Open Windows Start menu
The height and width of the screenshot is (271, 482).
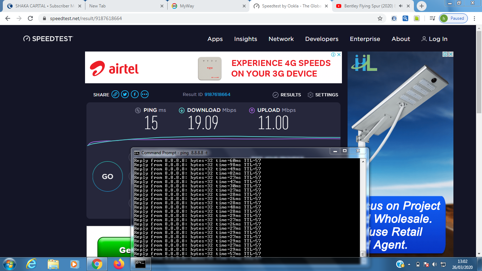9,264
